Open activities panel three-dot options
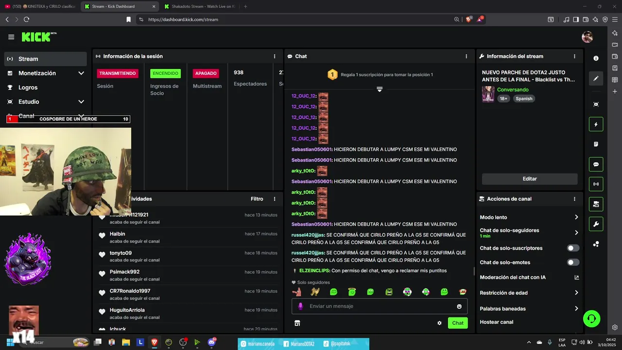 [275, 199]
